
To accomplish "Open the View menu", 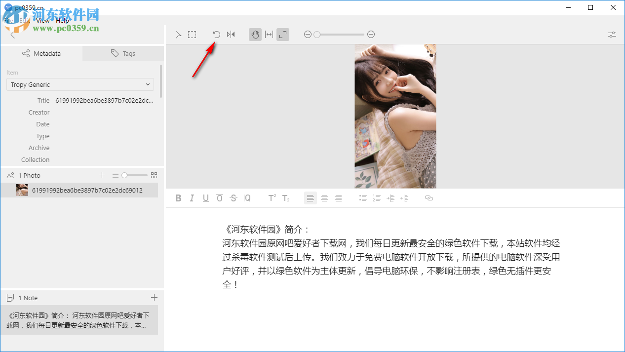I will (x=42, y=20).
